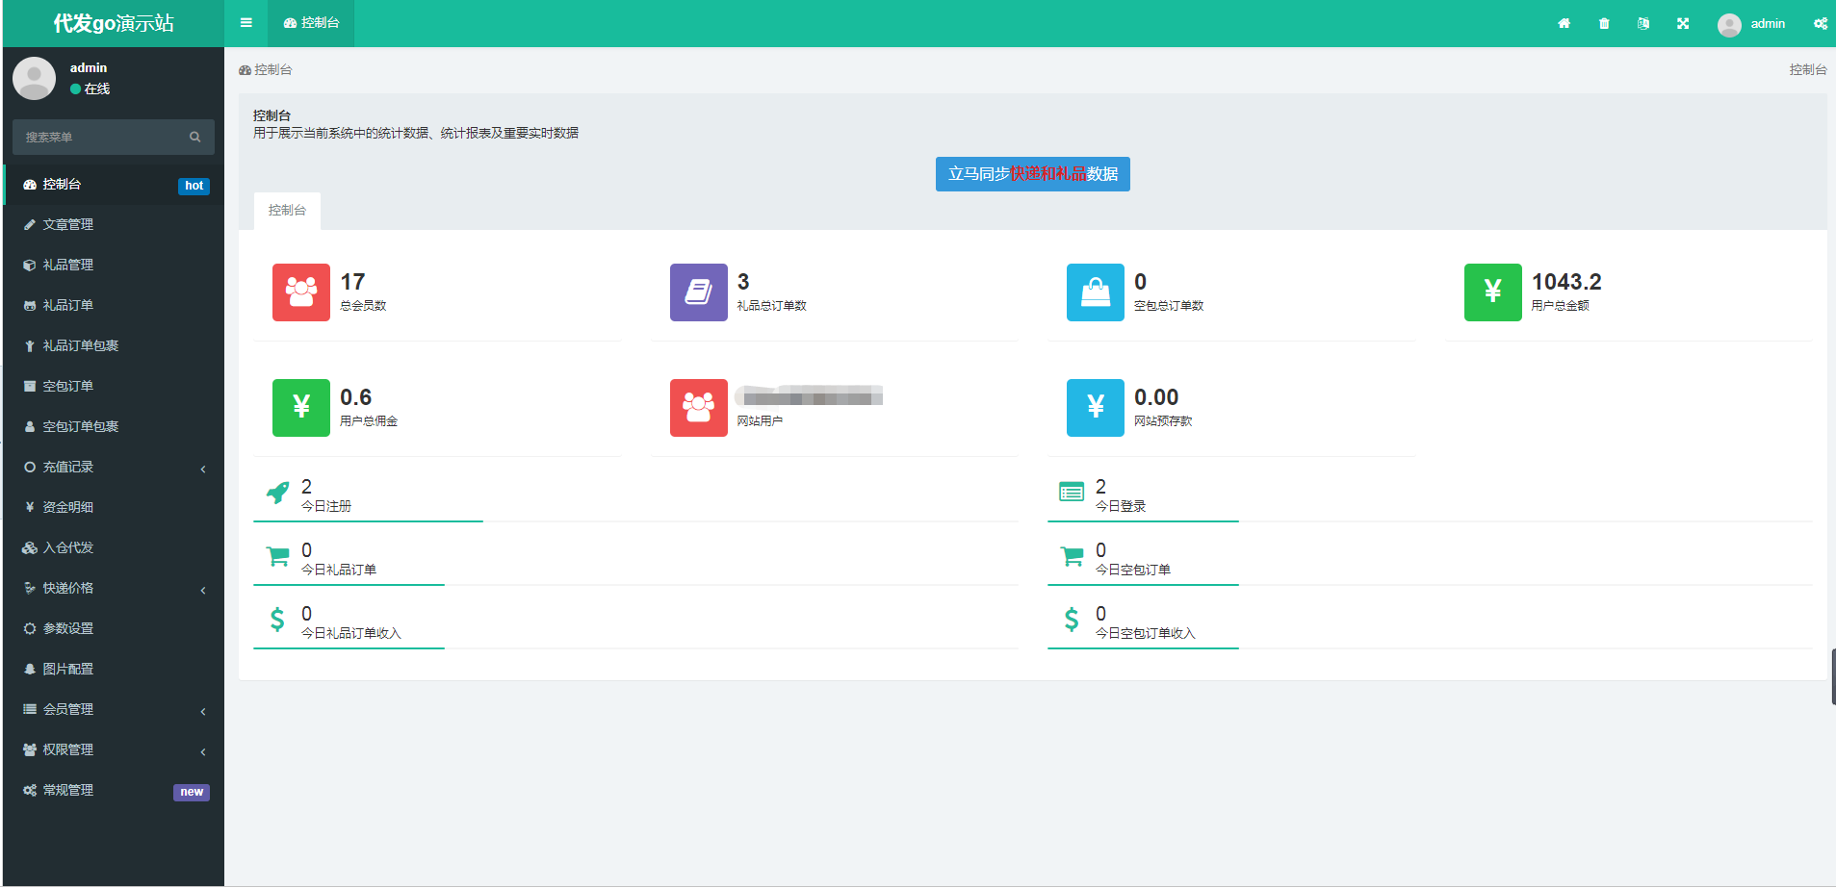The image size is (1836, 888).
Task: Click the green 用户总金额 yen icon
Action: click(x=1493, y=292)
